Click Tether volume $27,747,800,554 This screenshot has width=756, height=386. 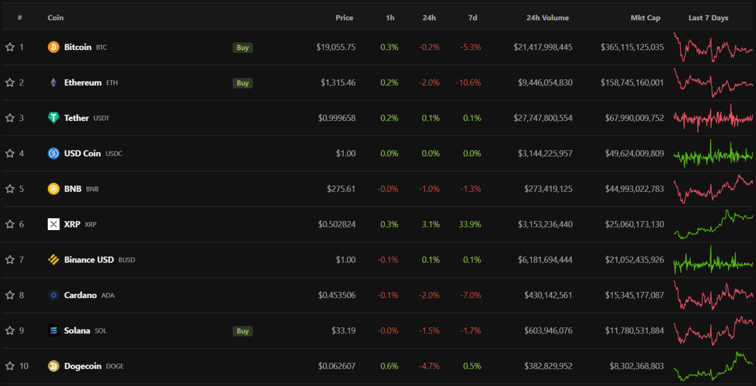(x=543, y=118)
